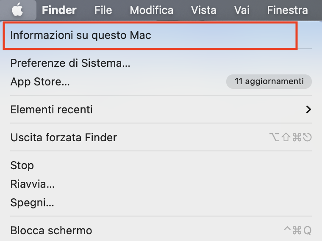Click the Apple logo menu icon
Screen dimensions: 322x241
[x=18, y=10]
